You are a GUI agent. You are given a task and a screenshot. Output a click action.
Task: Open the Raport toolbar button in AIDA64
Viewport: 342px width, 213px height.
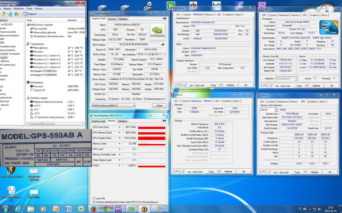[30, 14]
